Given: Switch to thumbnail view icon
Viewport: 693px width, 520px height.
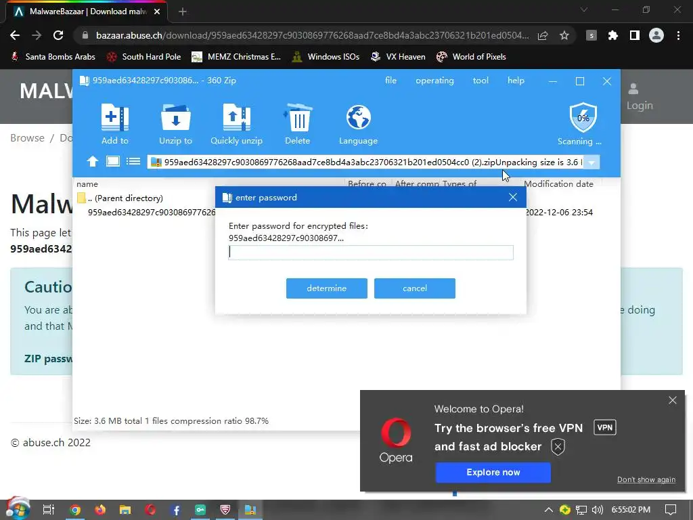Looking at the screenshot, I should point(113,161).
